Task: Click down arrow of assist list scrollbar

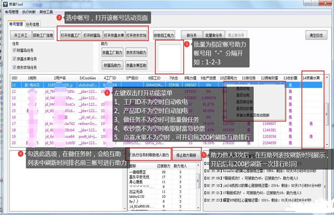Action: [198, 208]
